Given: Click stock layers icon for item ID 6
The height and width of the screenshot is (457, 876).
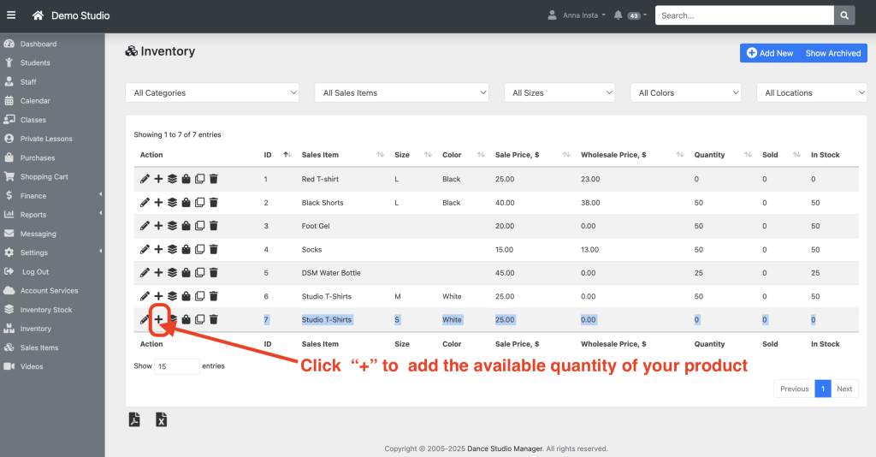Looking at the screenshot, I should point(172,296).
